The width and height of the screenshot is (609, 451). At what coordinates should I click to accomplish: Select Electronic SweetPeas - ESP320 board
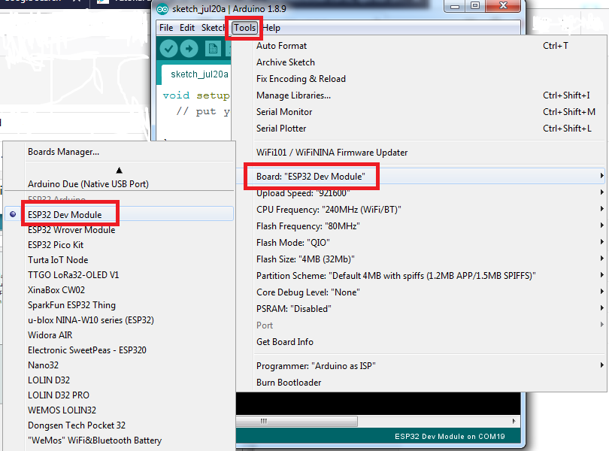click(x=120, y=350)
